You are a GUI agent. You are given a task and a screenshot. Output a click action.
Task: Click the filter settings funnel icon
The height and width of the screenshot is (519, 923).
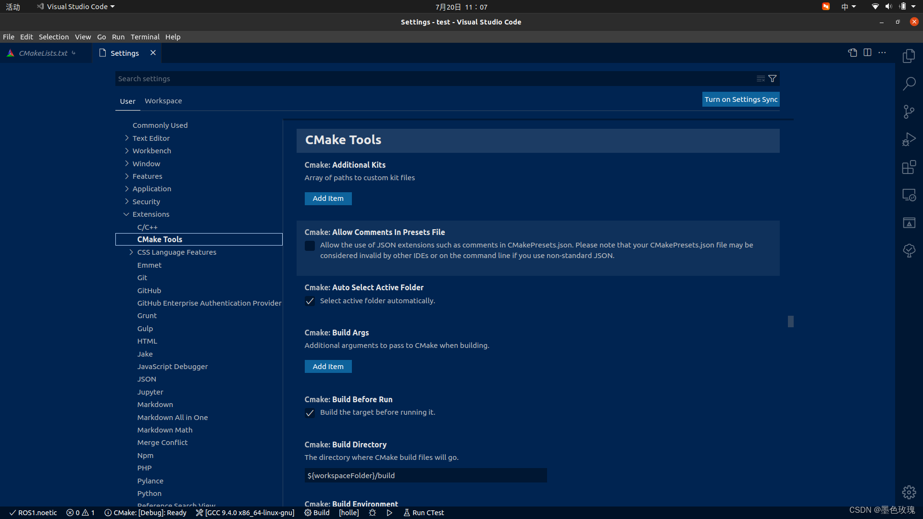773,78
